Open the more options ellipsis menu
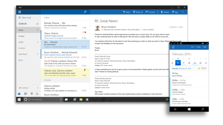This screenshot has height=125, width=223. (183, 12)
